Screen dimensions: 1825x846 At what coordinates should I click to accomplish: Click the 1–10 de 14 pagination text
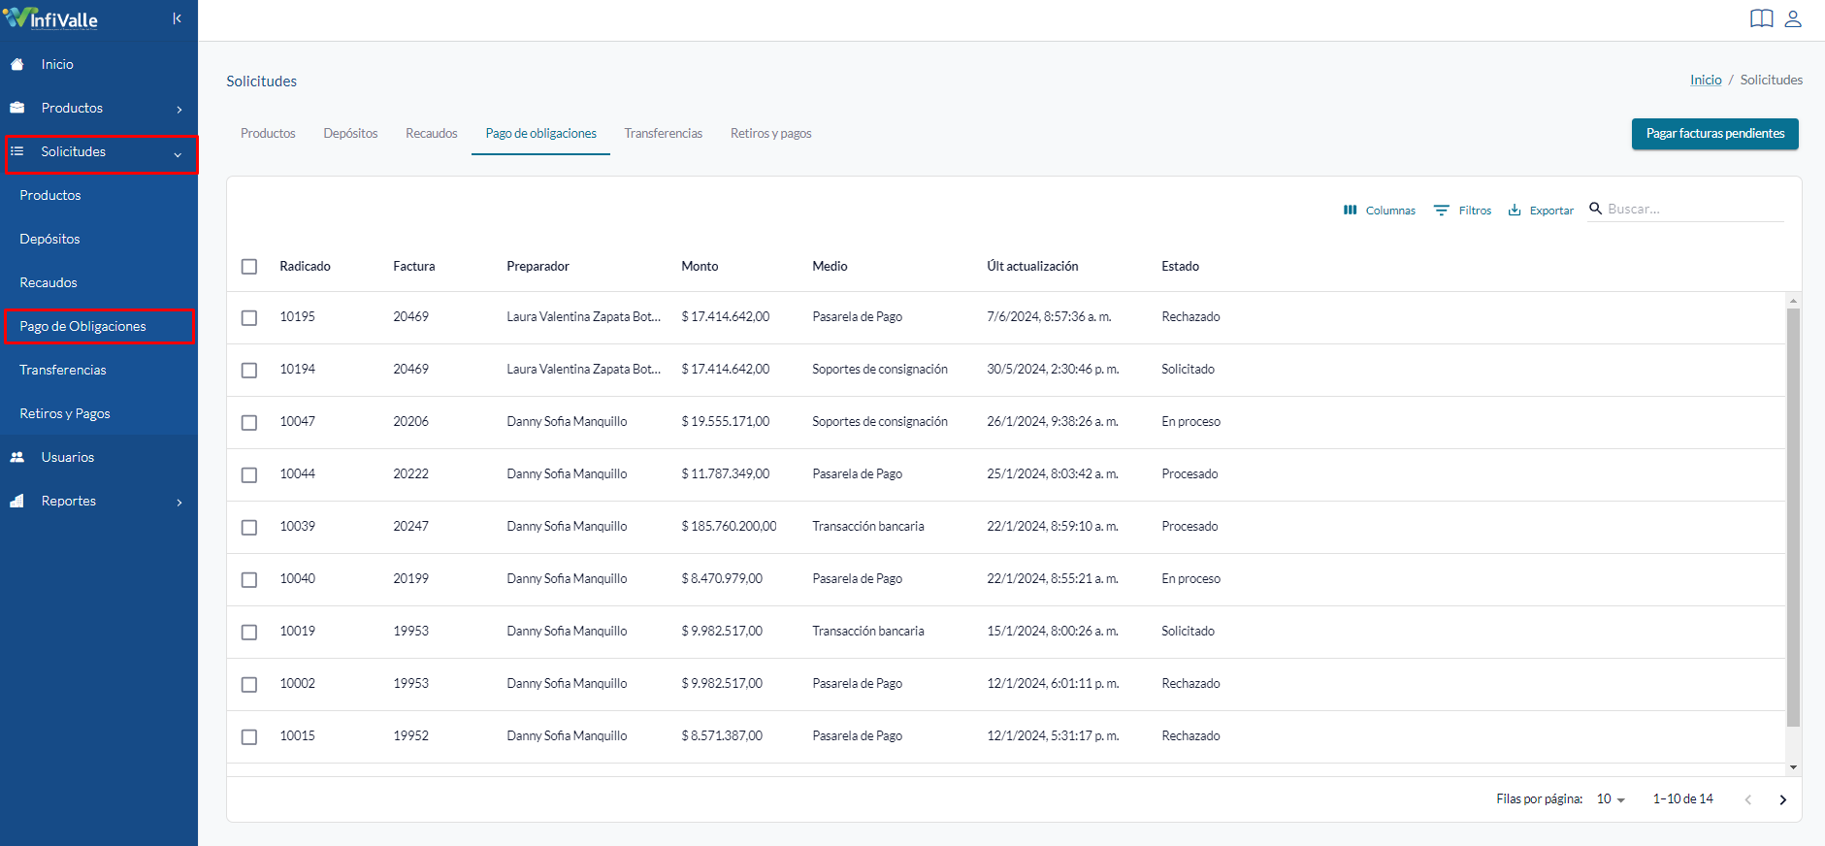click(x=1682, y=798)
